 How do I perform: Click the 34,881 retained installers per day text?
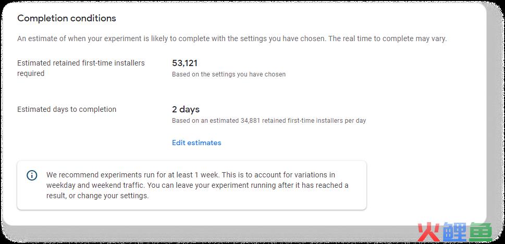click(x=269, y=121)
